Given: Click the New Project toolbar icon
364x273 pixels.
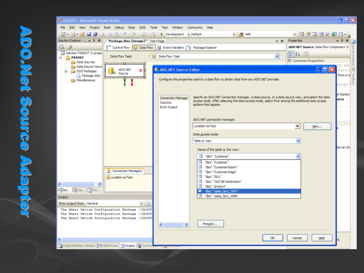Looking at the screenshot, I should pyautogui.click(x=63, y=34).
